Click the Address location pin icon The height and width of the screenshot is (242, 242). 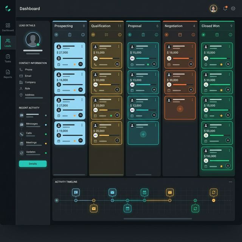point(21,95)
